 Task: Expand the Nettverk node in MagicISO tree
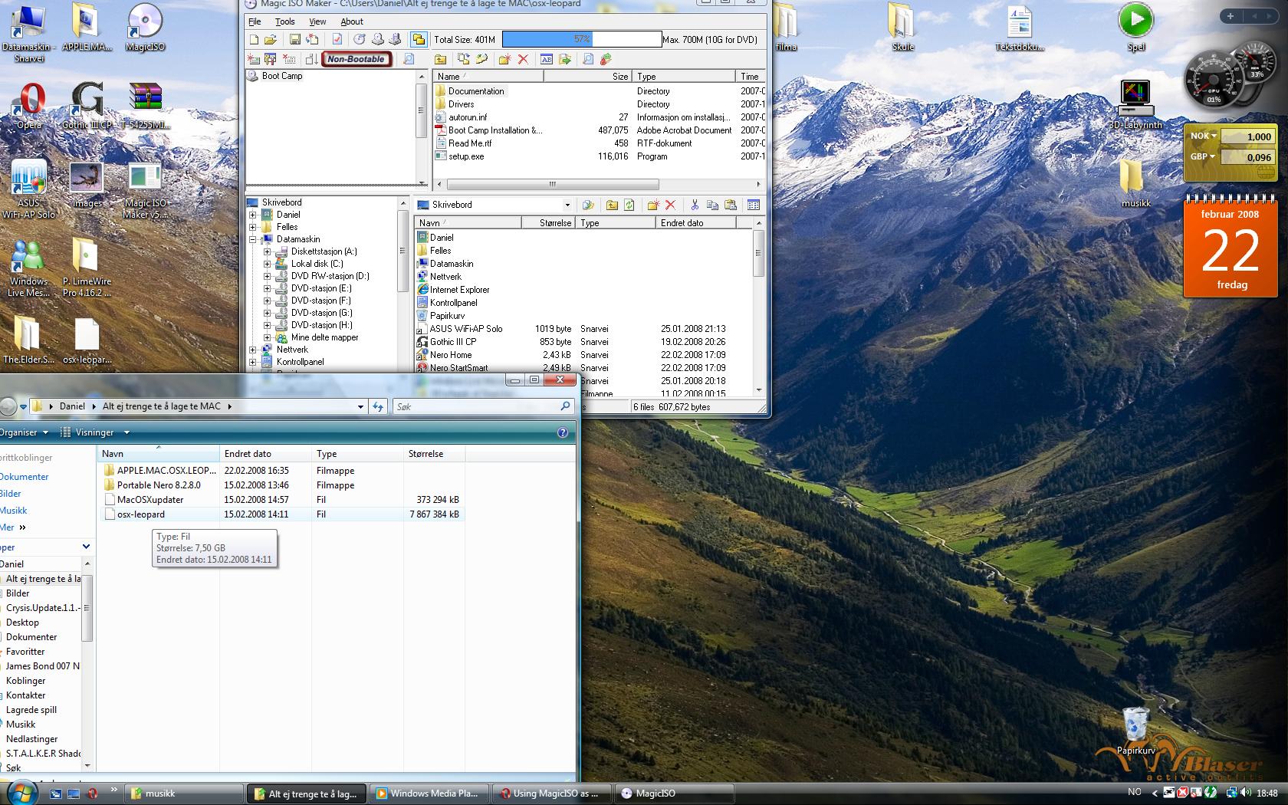[253, 350]
